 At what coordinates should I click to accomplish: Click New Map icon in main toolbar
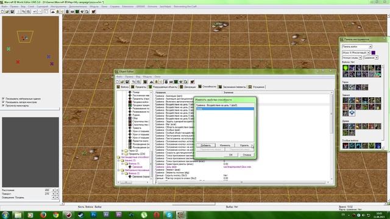2,12
